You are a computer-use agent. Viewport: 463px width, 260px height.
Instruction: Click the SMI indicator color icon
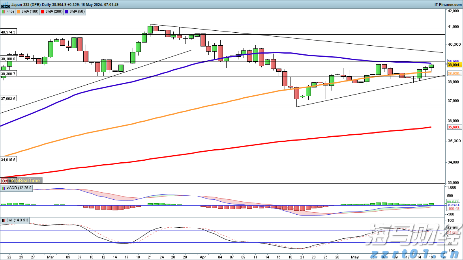3,220
